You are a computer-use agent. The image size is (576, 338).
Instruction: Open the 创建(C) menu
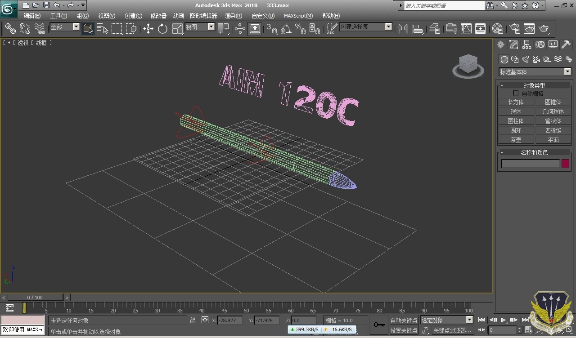click(x=133, y=16)
